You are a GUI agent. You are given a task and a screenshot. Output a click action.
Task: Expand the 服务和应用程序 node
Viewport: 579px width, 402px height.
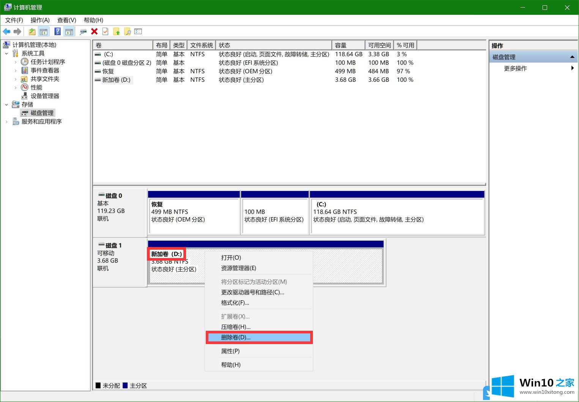[x=6, y=122]
